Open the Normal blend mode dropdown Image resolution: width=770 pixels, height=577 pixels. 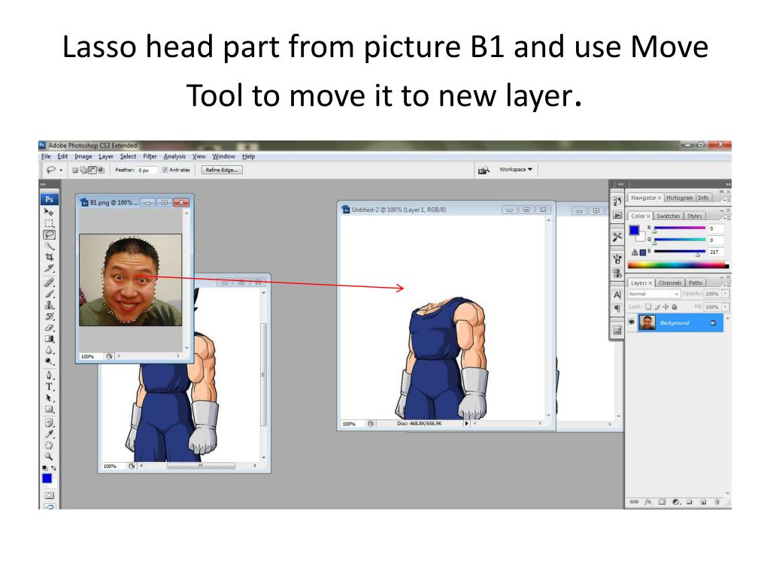[x=653, y=294]
